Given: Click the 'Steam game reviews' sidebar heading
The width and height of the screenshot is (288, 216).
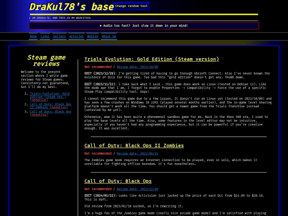Looking at the screenshot, I should [x=46, y=61].
